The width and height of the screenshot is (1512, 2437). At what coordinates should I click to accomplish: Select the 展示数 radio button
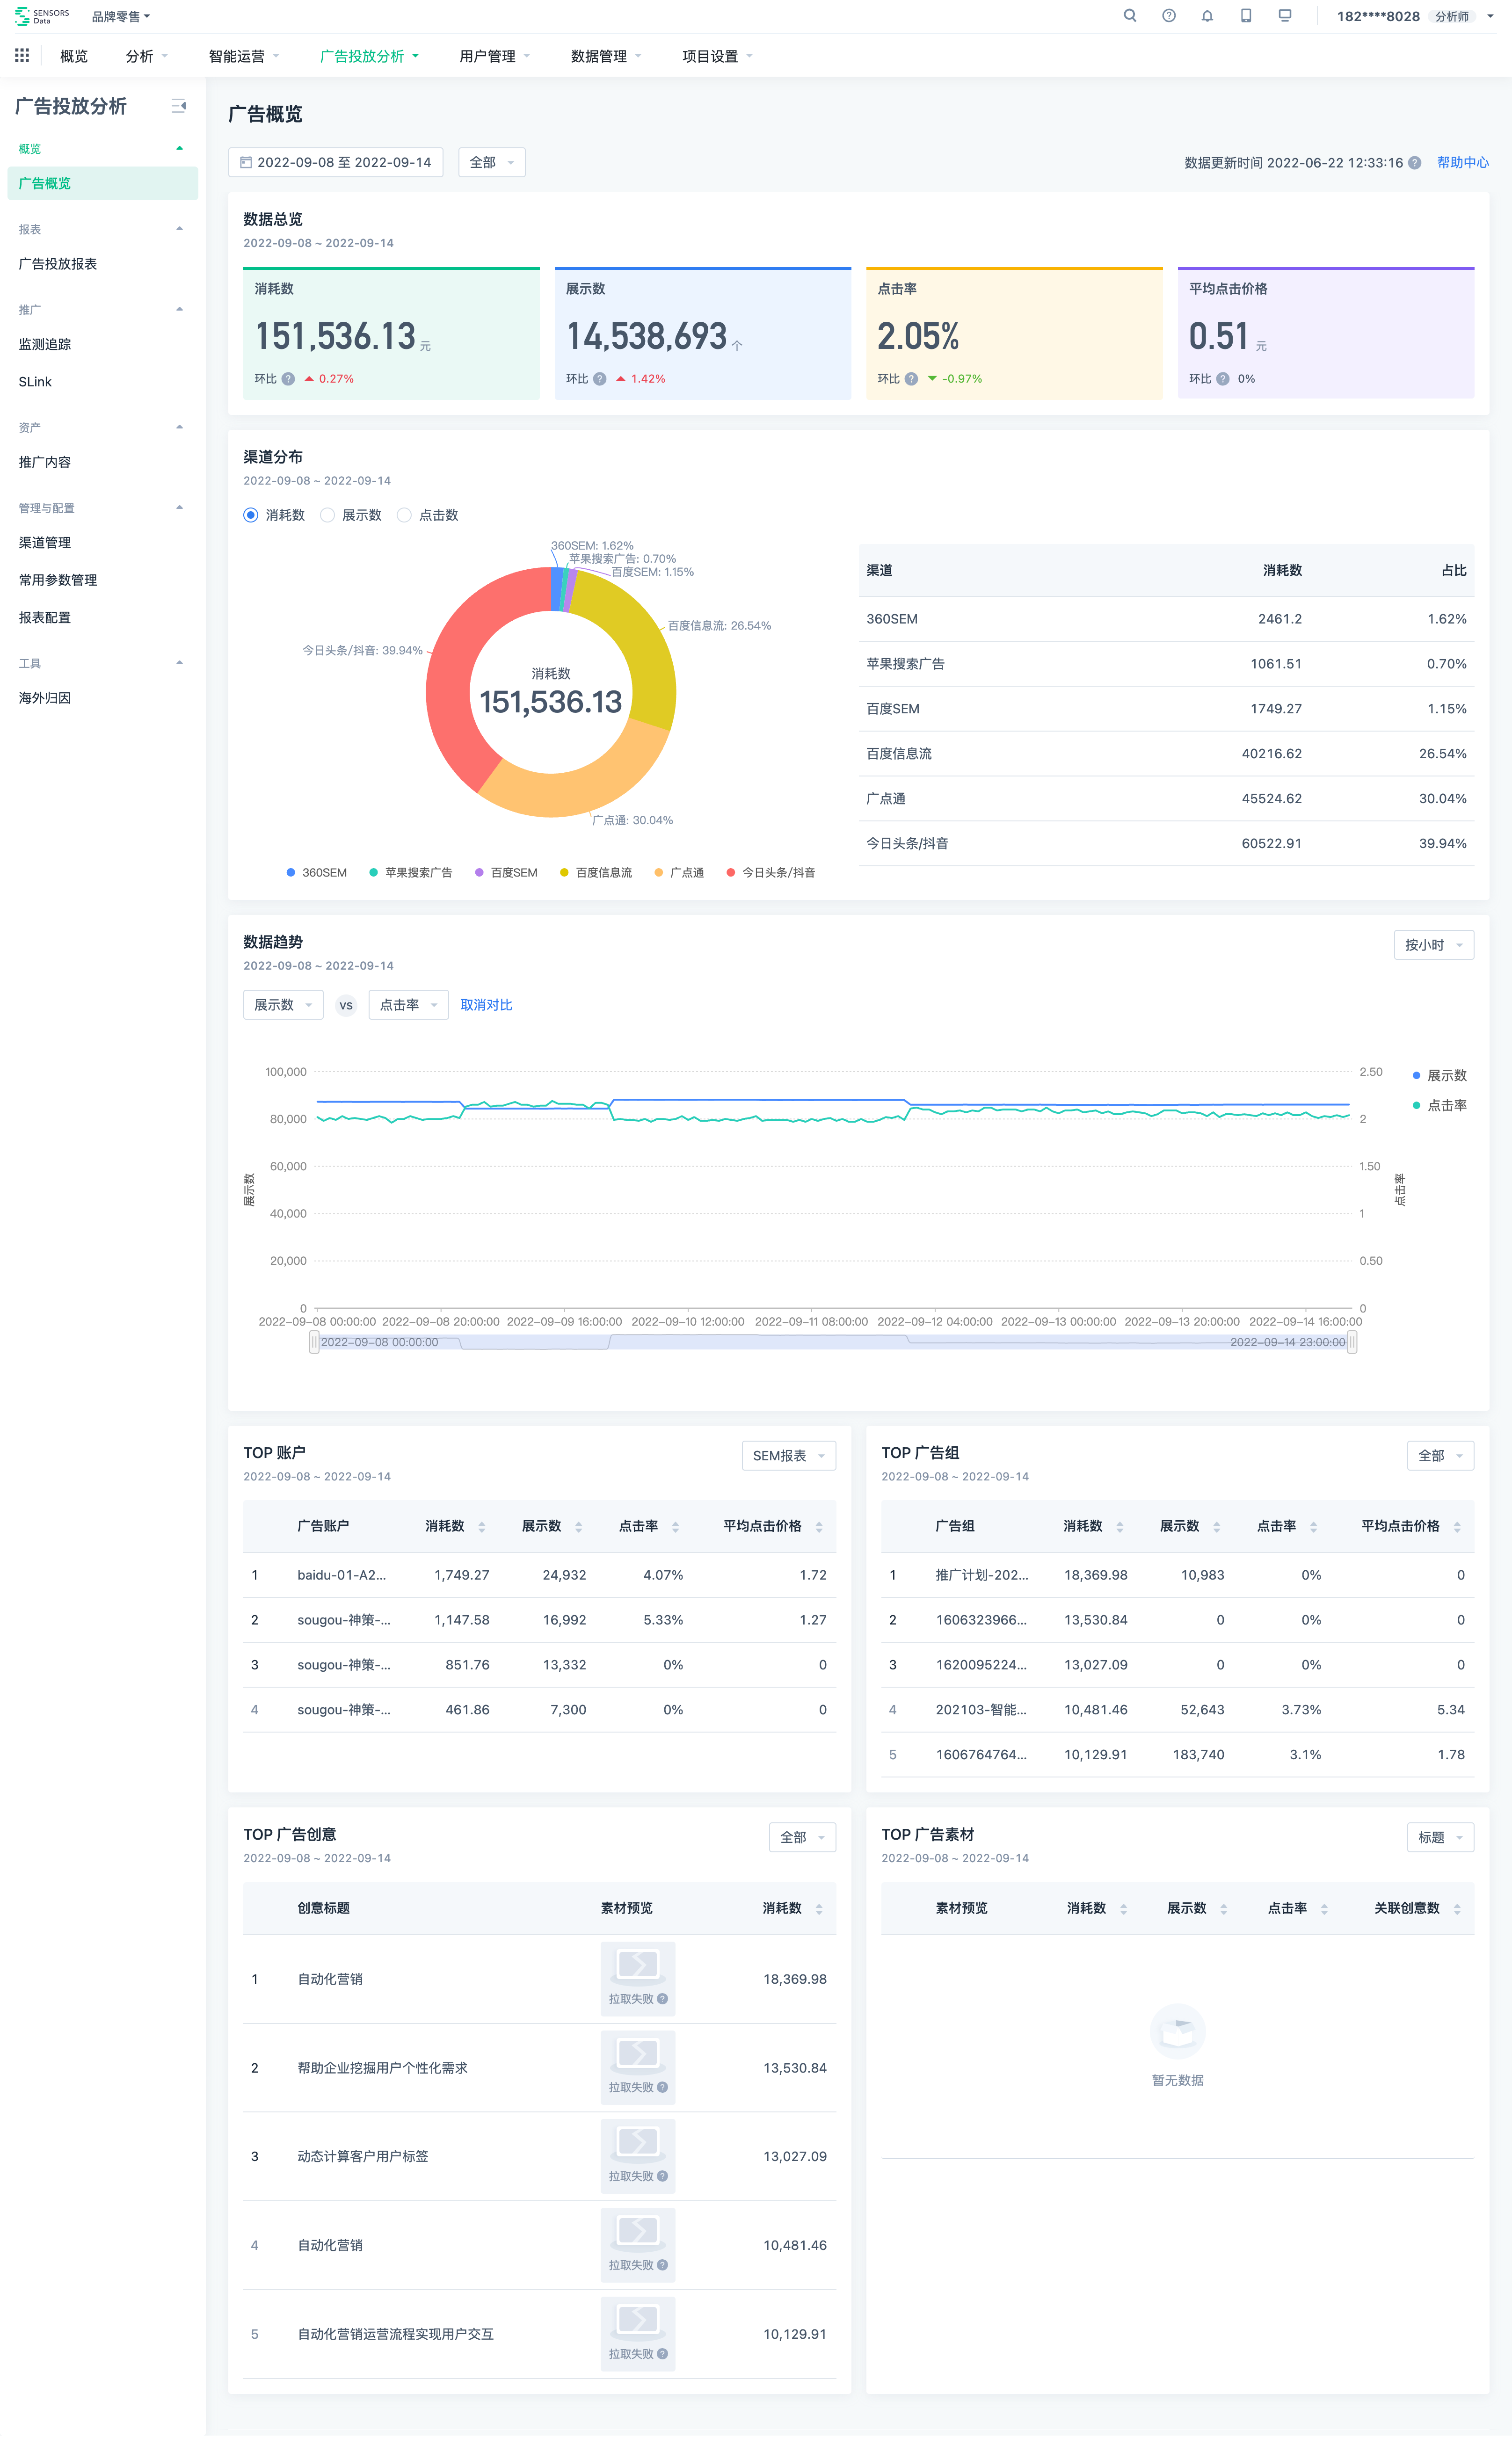[328, 515]
